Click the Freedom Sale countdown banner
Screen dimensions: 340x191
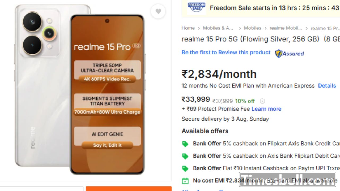click(274, 8)
